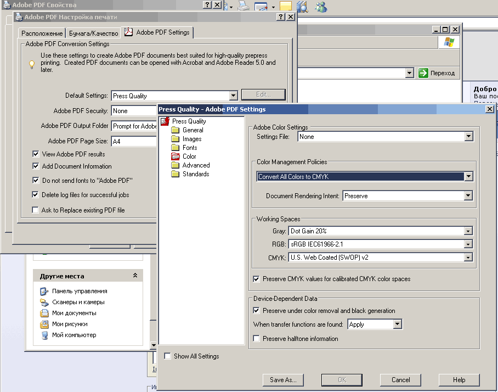
Task: Open the address bar dropdown next to Переход
Action: (x=410, y=73)
